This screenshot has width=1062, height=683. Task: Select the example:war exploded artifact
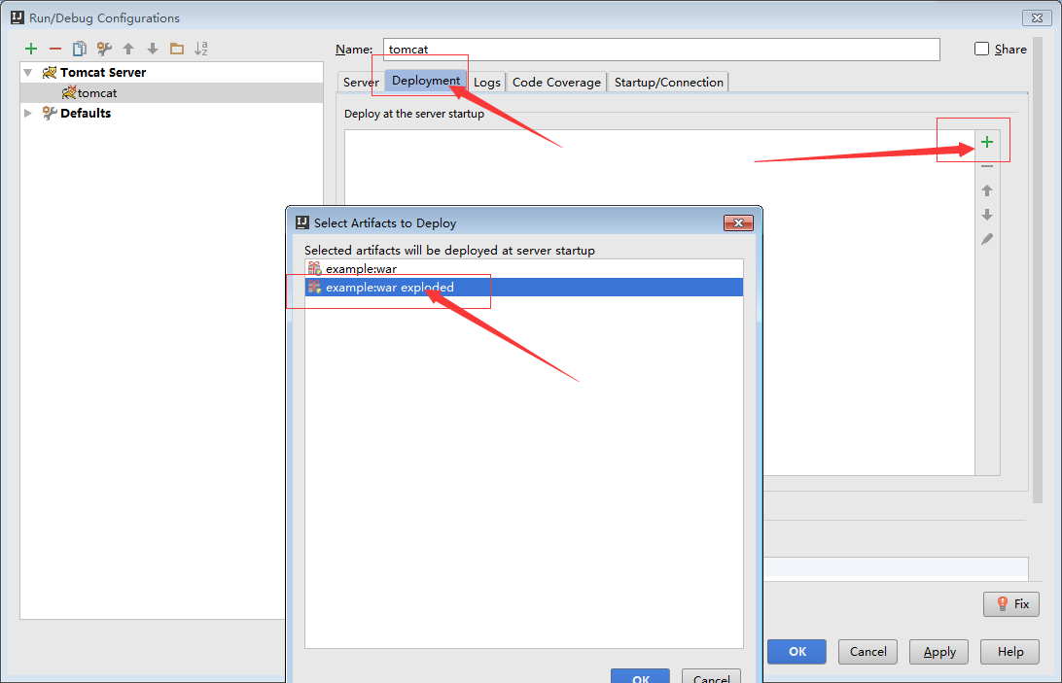click(x=523, y=287)
